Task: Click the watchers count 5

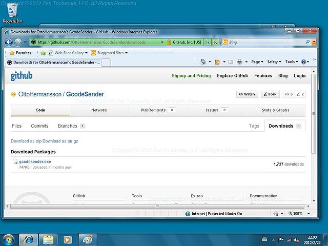Action: (x=289, y=94)
